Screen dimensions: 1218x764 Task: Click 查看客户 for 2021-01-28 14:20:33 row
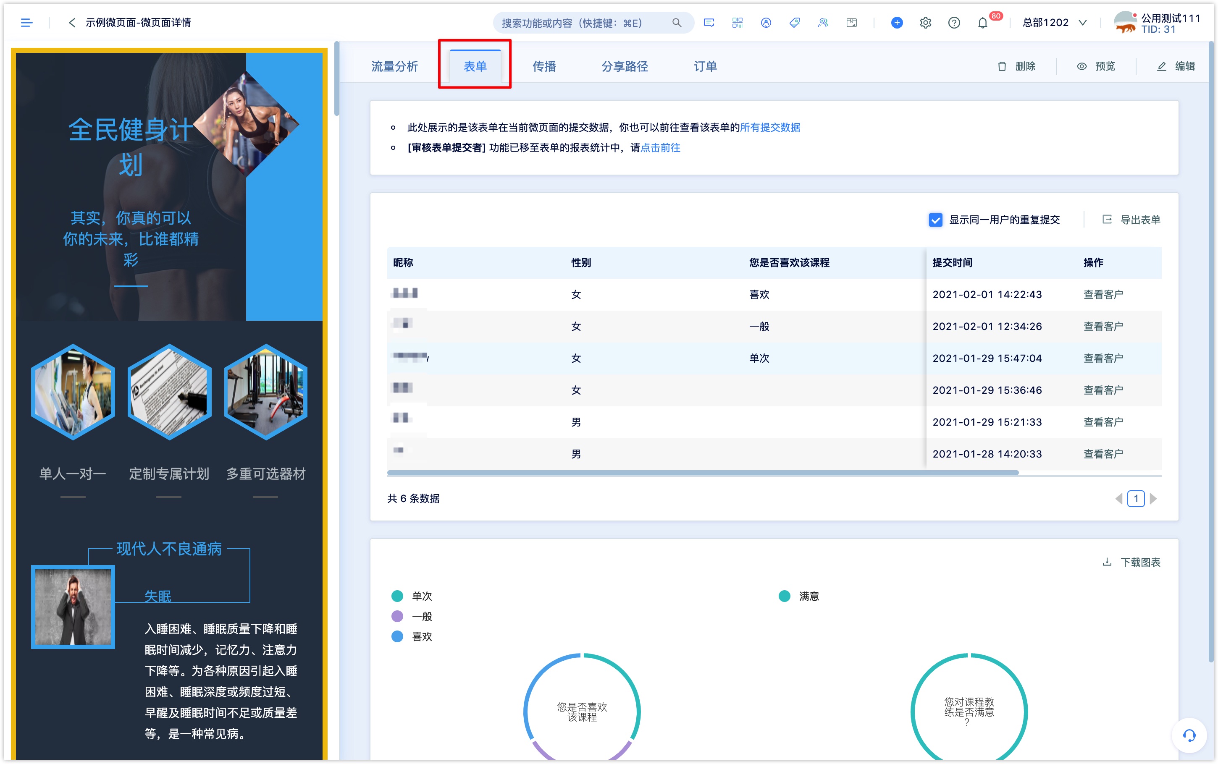(1103, 454)
